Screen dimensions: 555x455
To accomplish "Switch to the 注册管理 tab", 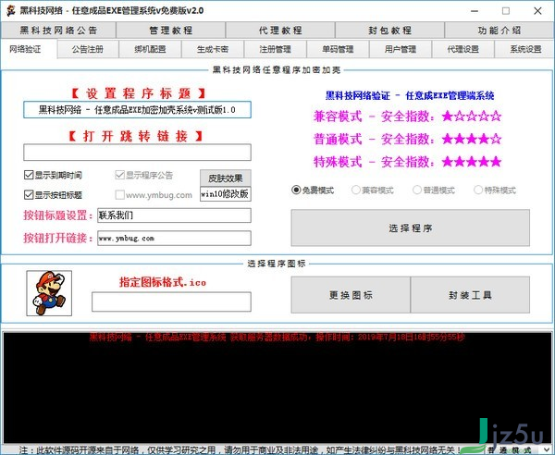I will 275,49.
